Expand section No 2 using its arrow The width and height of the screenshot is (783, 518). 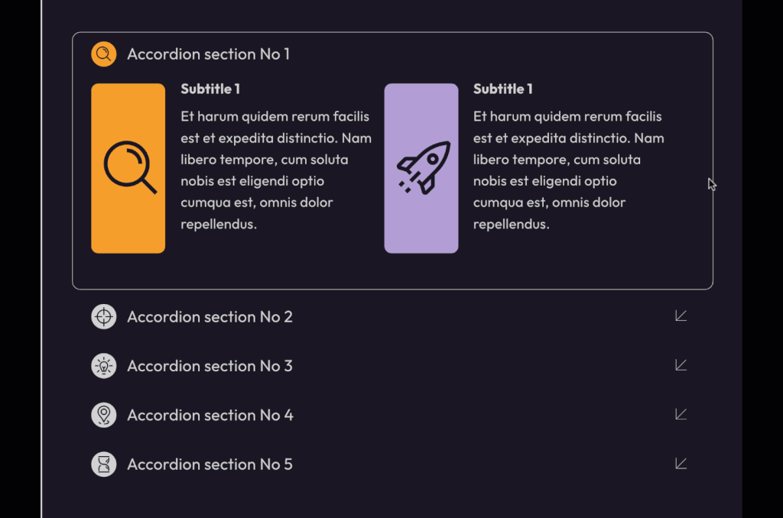[x=681, y=316]
